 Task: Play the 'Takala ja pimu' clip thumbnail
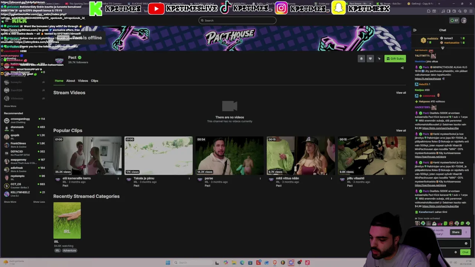158,156
